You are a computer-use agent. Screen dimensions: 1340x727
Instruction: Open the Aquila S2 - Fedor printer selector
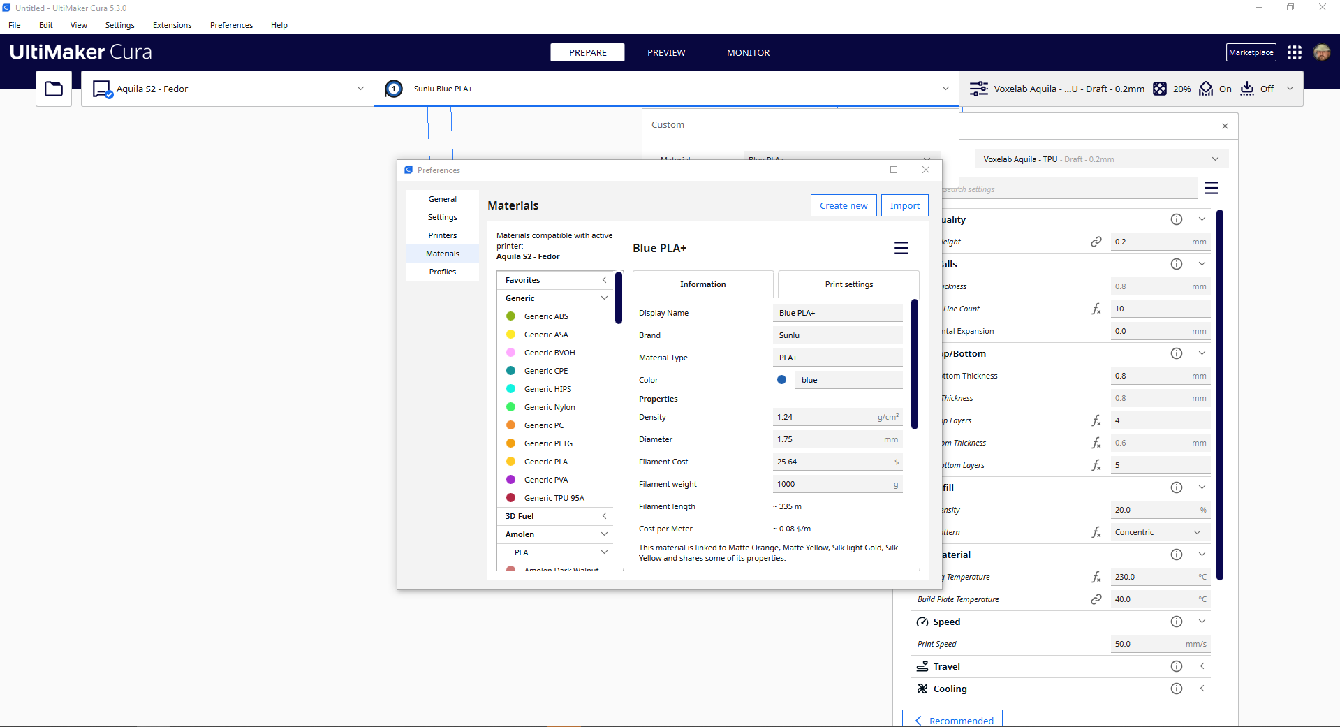226,89
